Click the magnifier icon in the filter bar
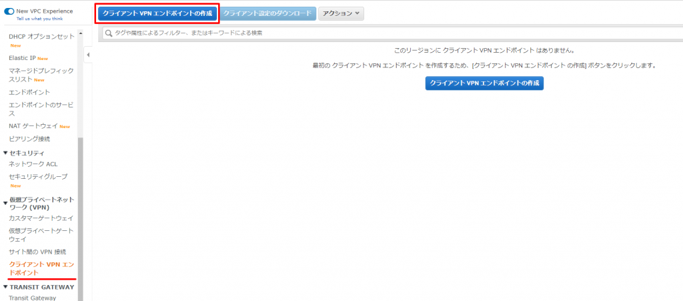 (109, 33)
